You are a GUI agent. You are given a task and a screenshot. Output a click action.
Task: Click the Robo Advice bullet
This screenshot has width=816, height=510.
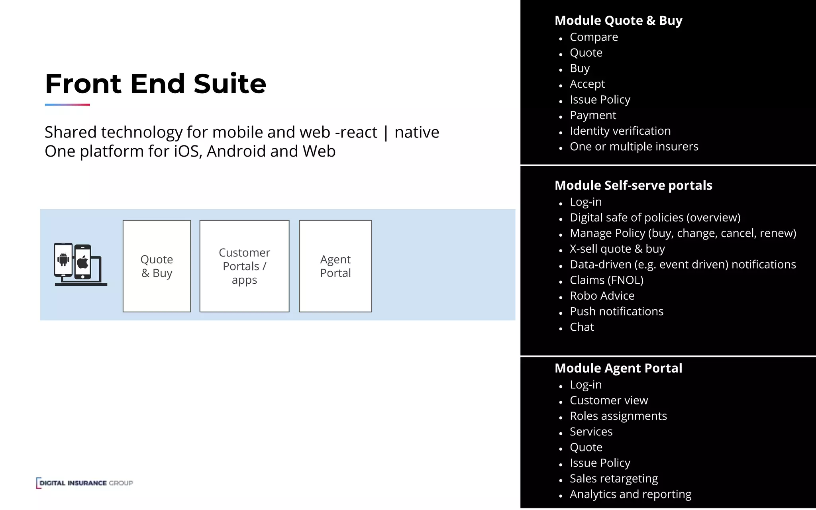coord(602,296)
